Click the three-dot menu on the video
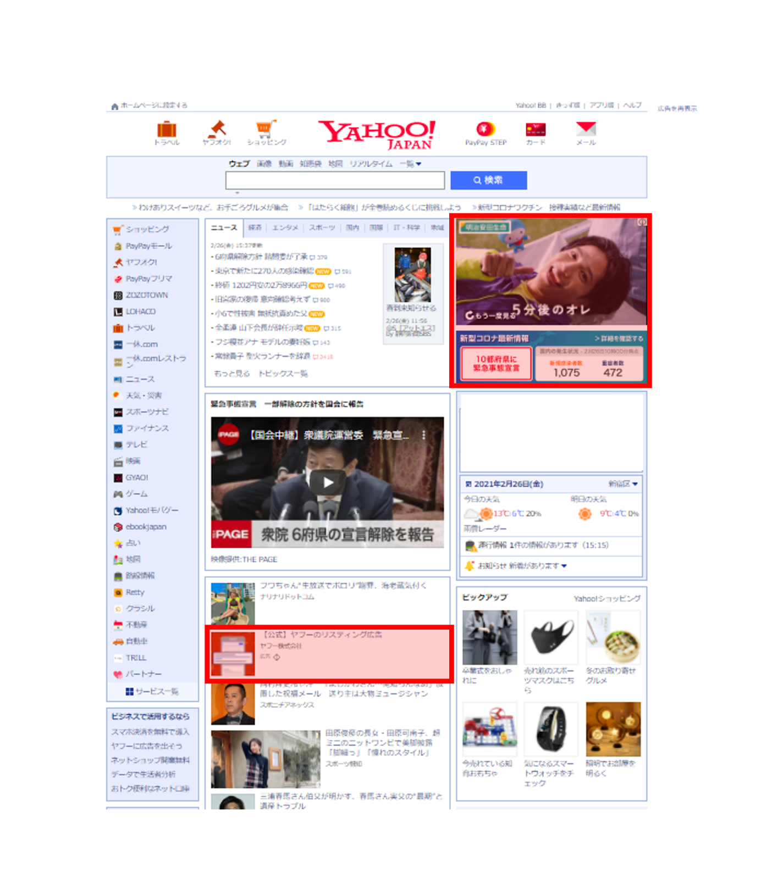This screenshot has width=761, height=879. pos(423,435)
